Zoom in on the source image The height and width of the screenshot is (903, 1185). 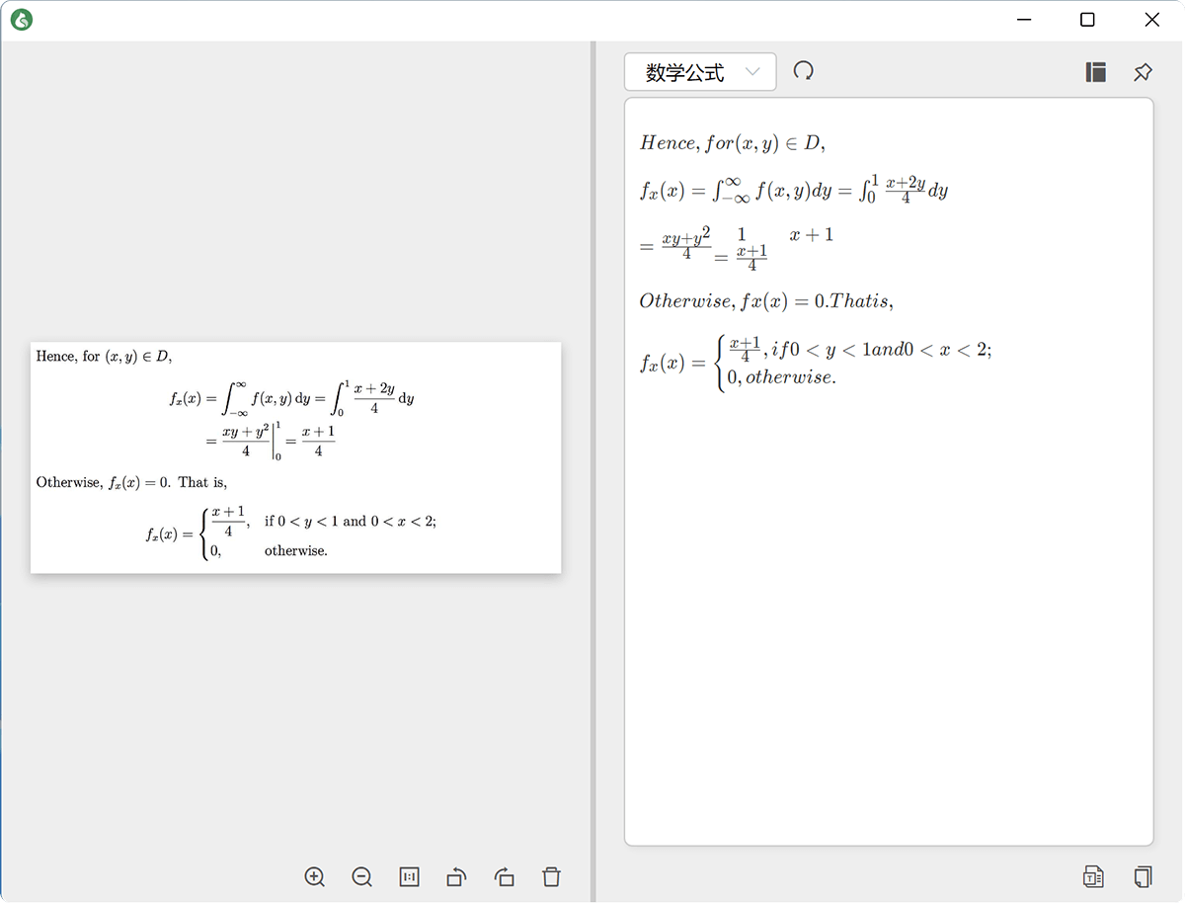pos(315,876)
